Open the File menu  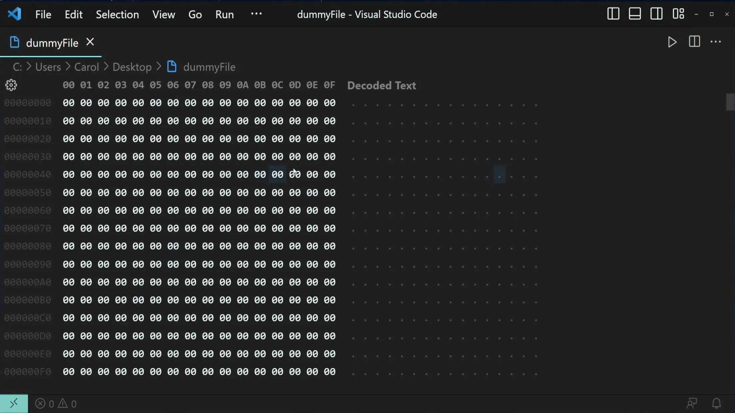pos(43,14)
